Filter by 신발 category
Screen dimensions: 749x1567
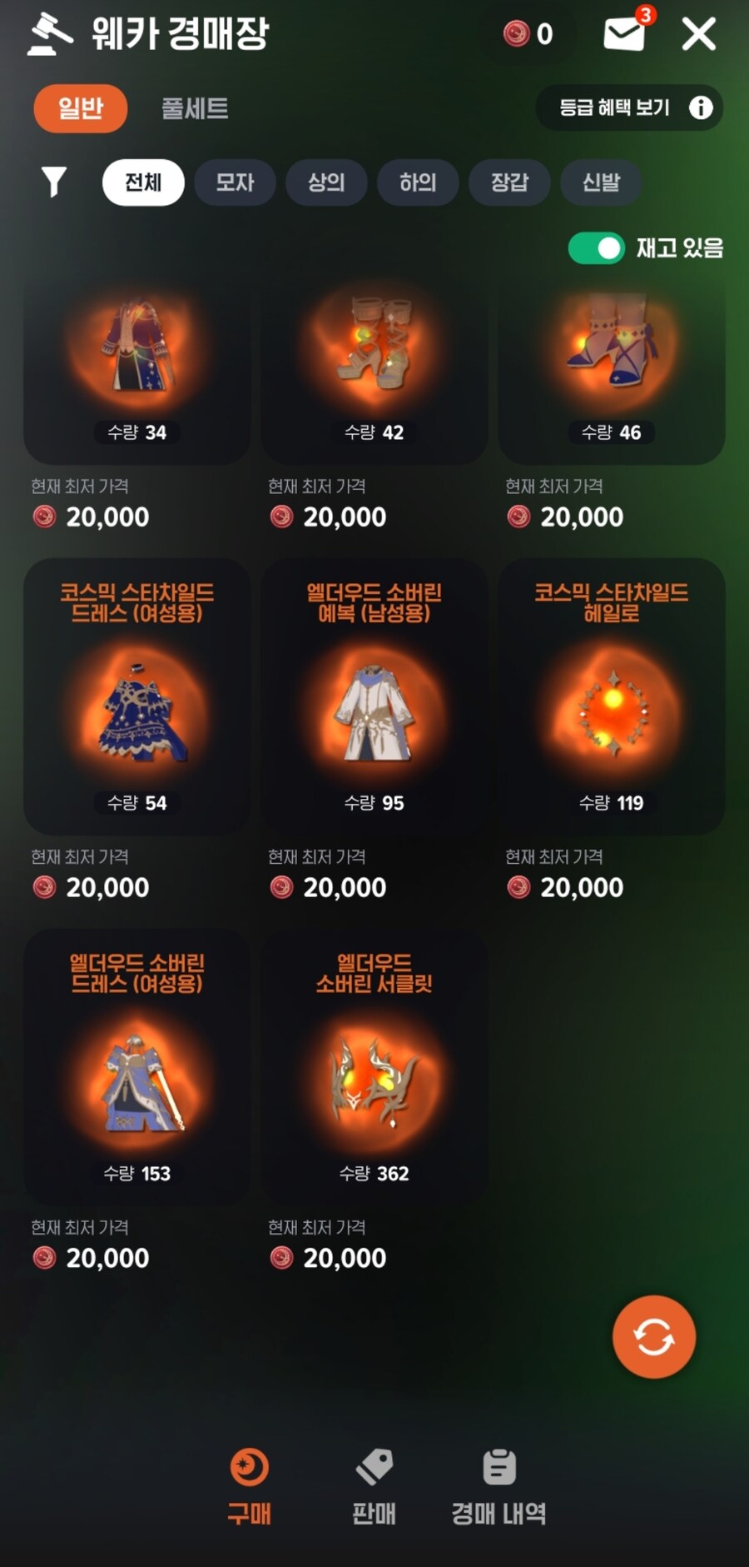click(x=601, y=182)
